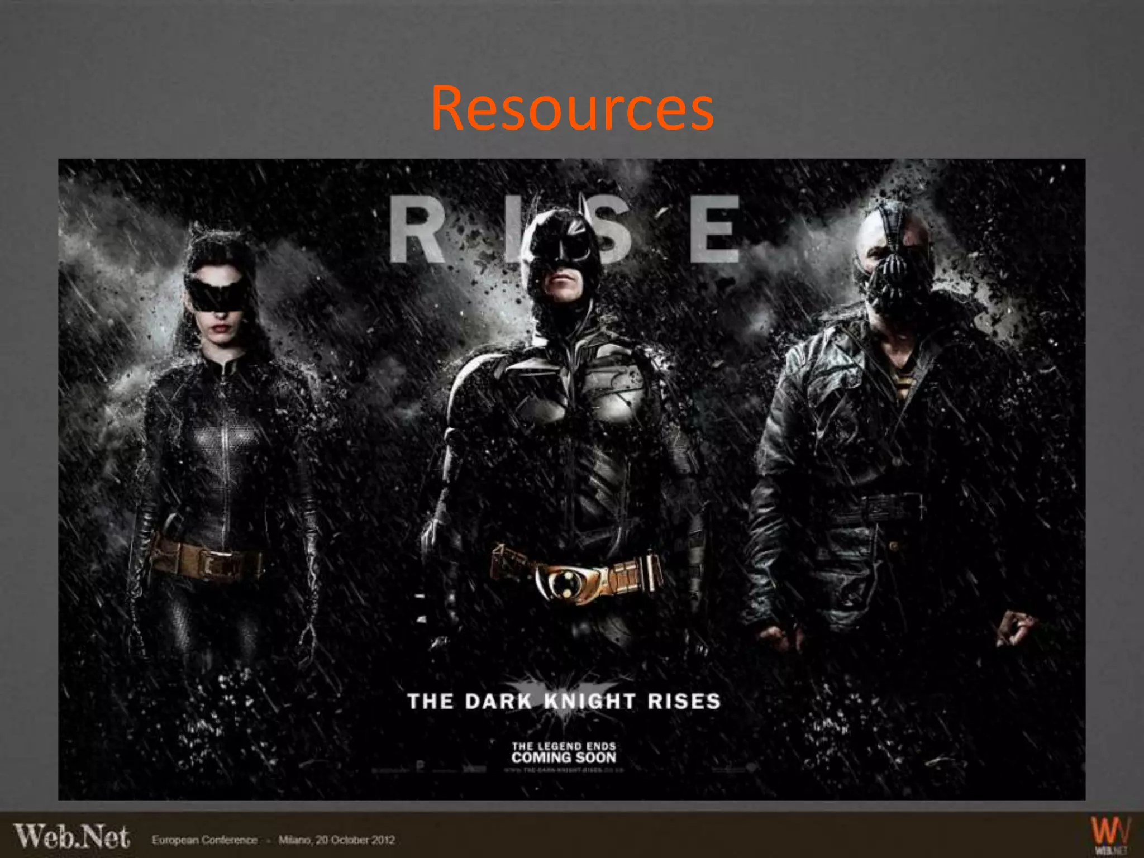Viewport: 1144px width, 858px height.
Task: Click THE DARK KNIGHT RISES title text
Action: coord(564,701)
